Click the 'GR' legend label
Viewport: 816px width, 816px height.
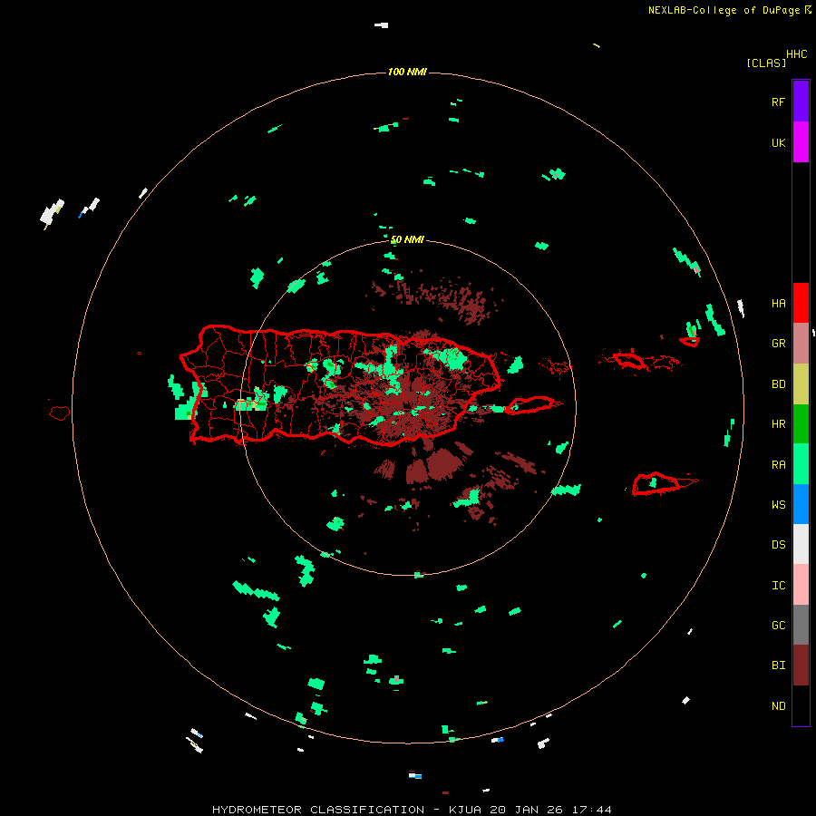[x=778, y=344]
